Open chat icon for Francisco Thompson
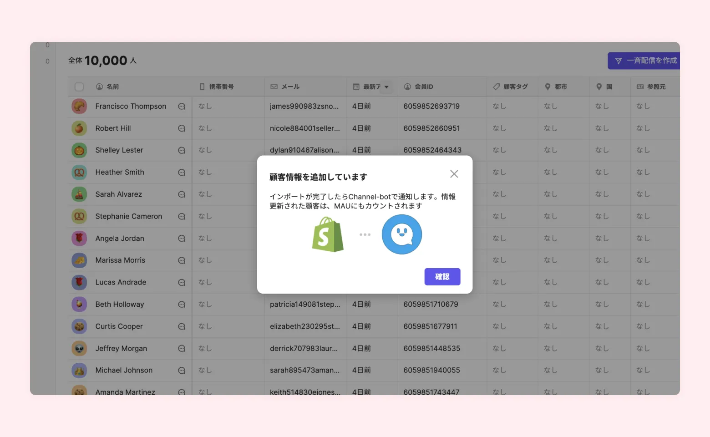 182,107
